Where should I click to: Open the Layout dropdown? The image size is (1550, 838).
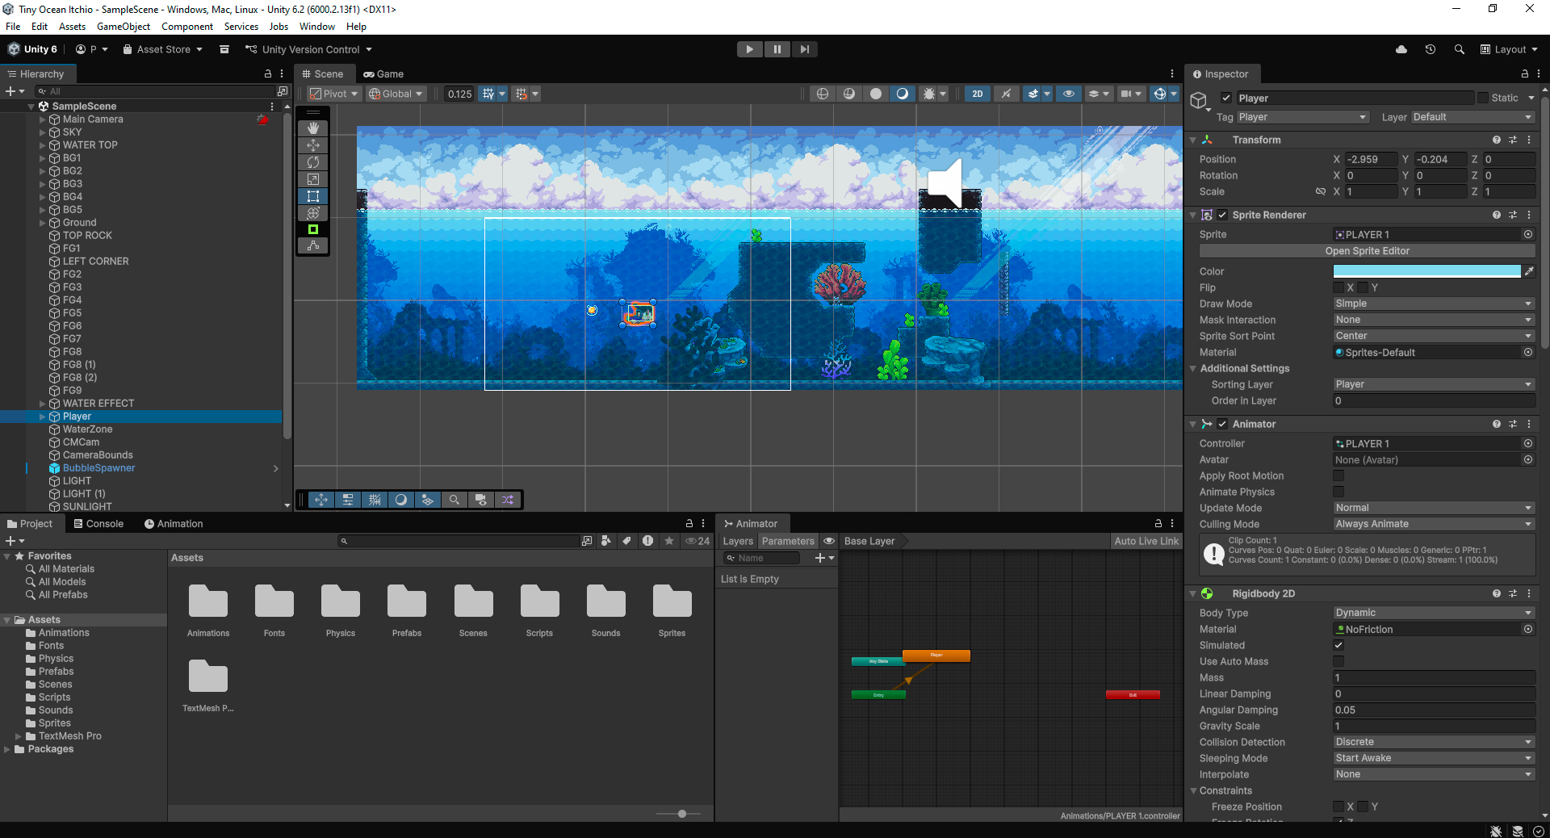click(1509, 49)
